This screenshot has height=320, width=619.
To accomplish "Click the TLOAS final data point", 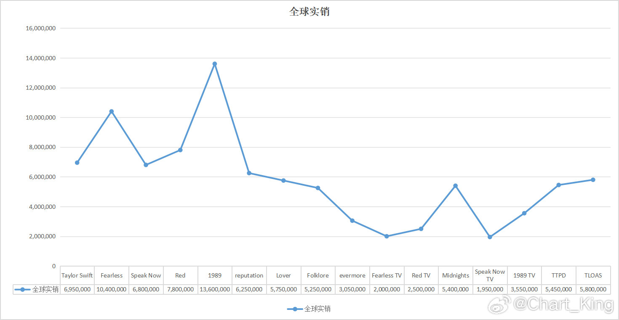I will point(593,180).
